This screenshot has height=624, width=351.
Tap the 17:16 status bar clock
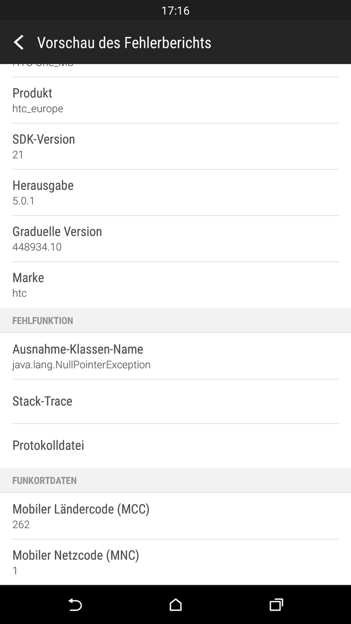tap(175, 11)
